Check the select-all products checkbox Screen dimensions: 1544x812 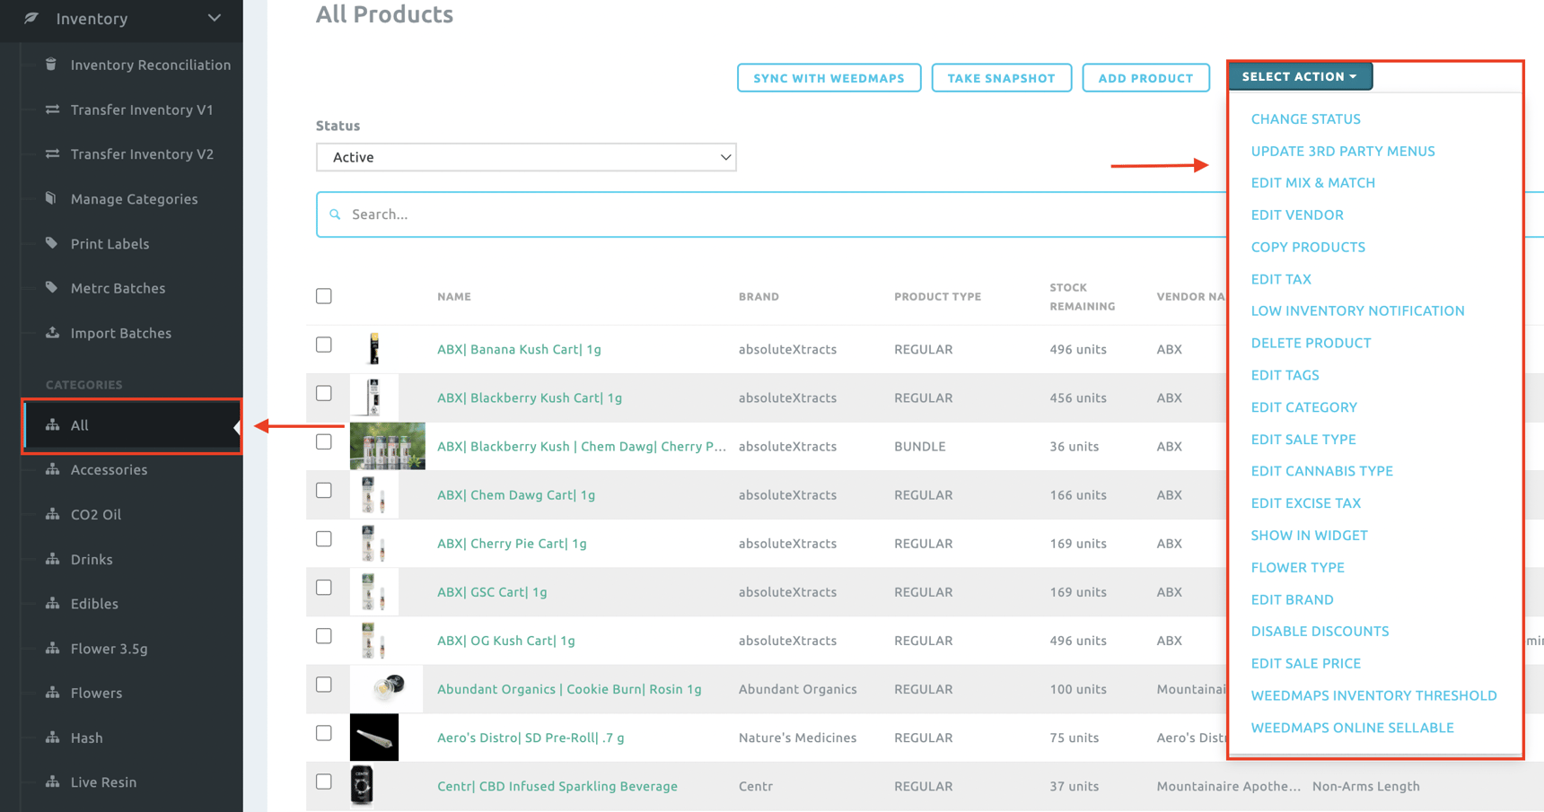[323, 295]
